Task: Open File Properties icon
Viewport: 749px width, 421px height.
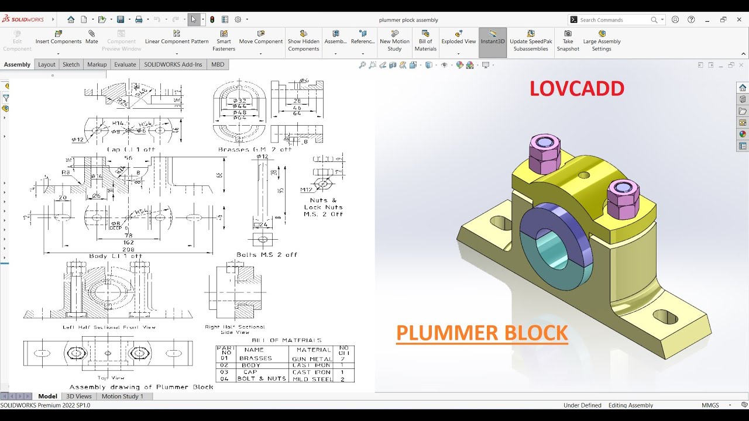Action: tap(225, 19)
